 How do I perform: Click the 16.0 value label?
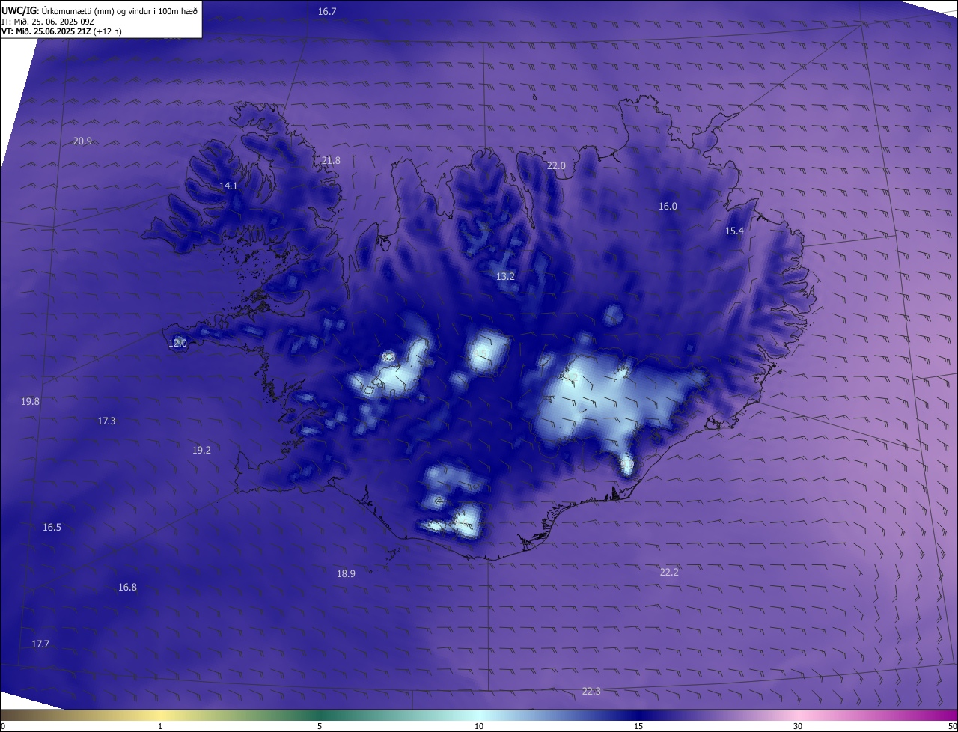(668, 206)
